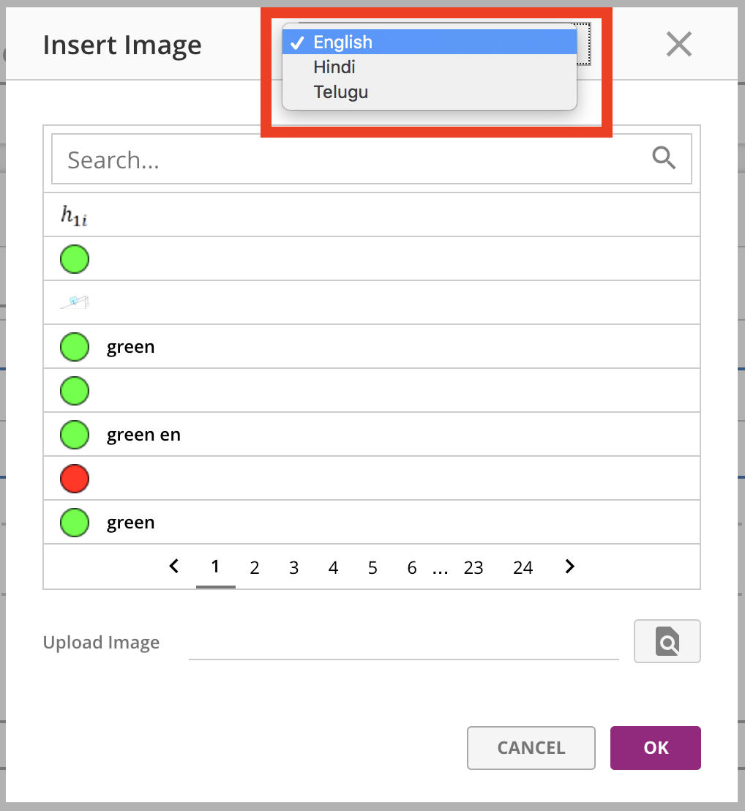Click the Upload Image path field
Screen dimensions: 745x811
[403, 643]
